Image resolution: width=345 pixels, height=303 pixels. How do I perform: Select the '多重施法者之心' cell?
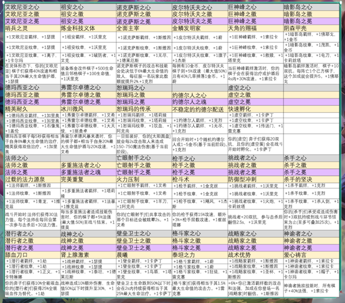point(88,165)
